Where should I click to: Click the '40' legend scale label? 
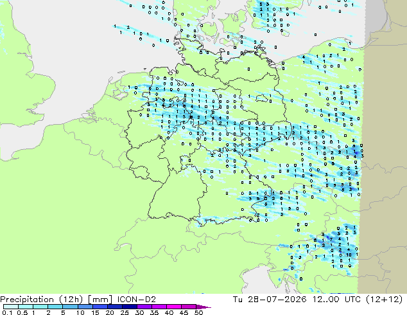point(169,312)
